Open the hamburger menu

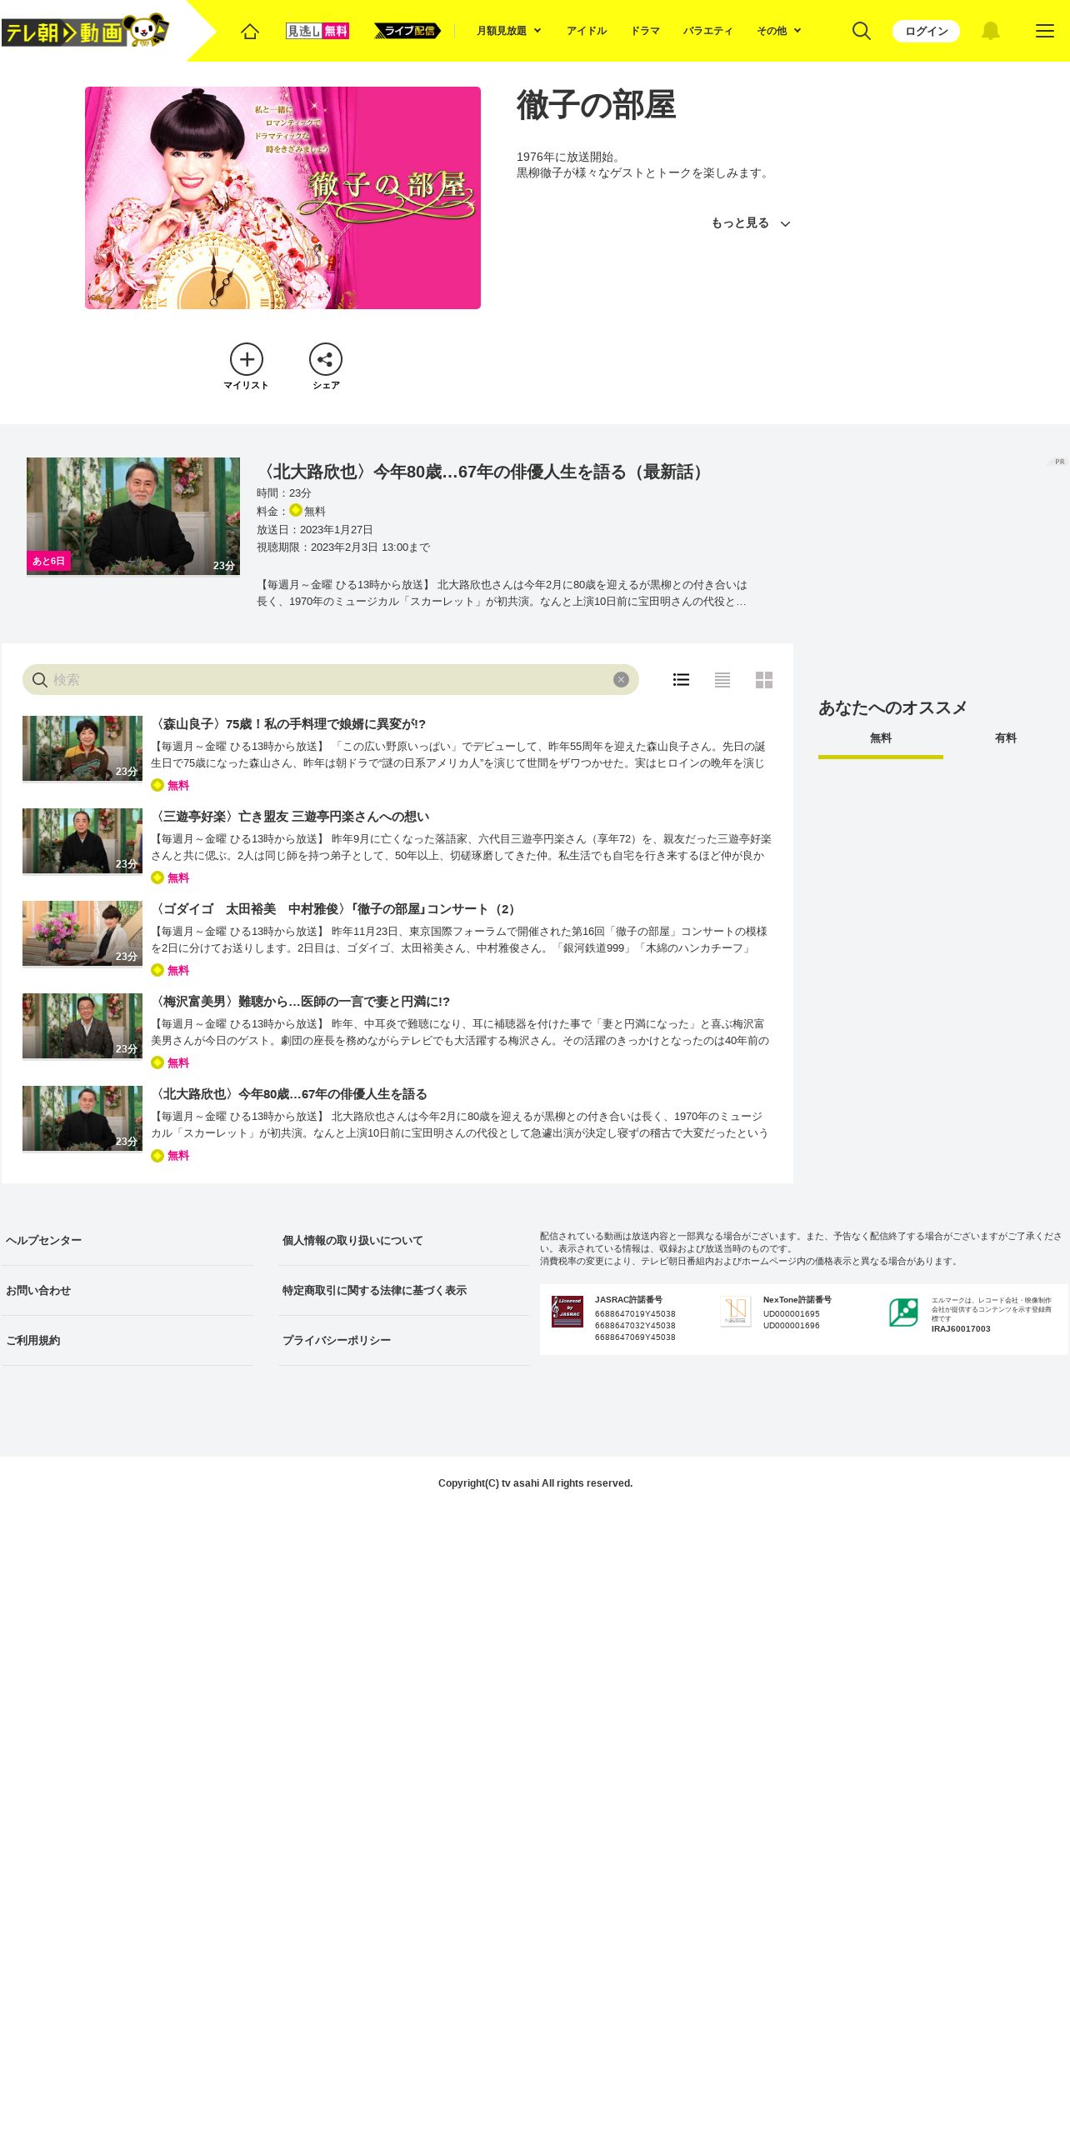click(1045, 31)
